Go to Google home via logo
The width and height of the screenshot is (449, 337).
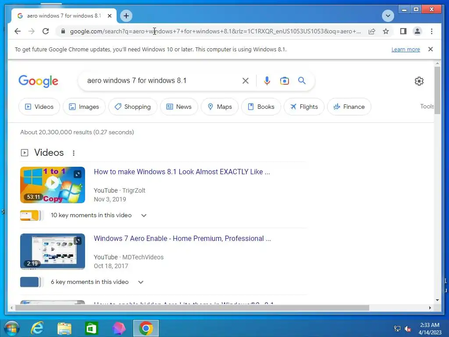(x=39, y=81)
